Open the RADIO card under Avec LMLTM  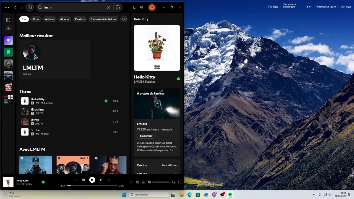pos(73,165)
